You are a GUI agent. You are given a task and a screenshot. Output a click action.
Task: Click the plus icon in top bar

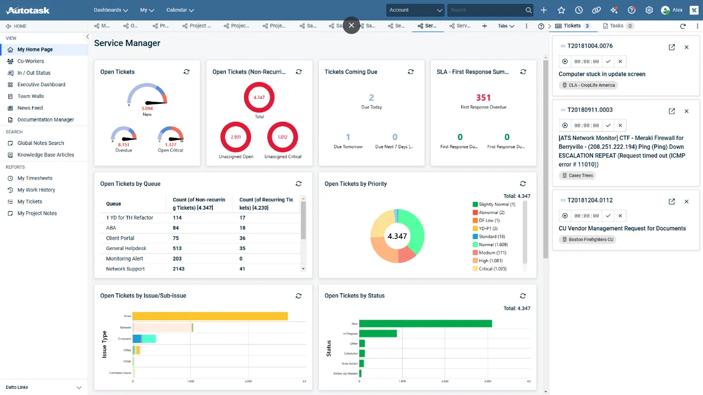pos(544,10)
